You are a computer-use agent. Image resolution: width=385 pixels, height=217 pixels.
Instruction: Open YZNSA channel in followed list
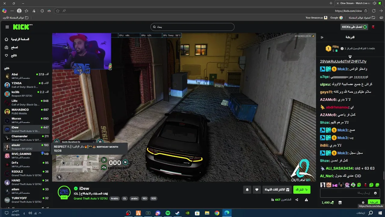[x=26, y=85]
